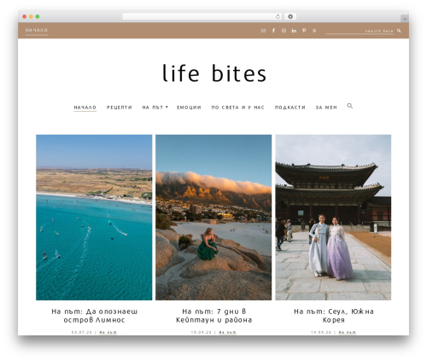Open post 'Сеул, Южна Корея'

pyautogui.click(x=334, y=316)
